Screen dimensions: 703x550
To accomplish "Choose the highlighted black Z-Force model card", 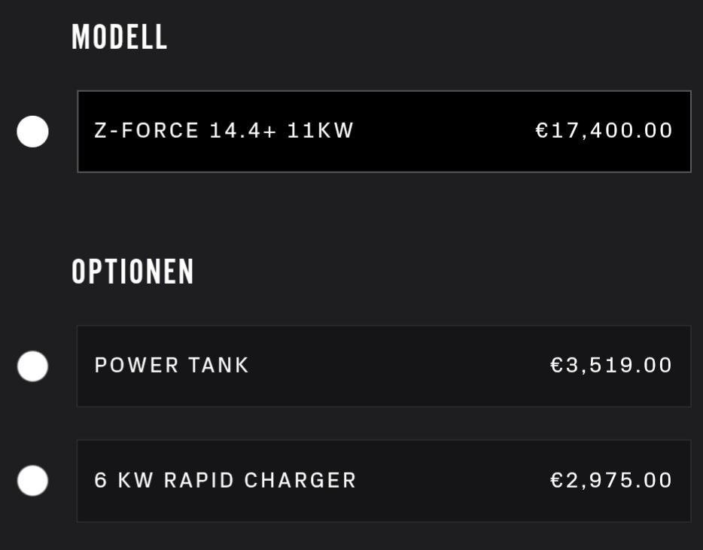I will click(x=384, y=132).
